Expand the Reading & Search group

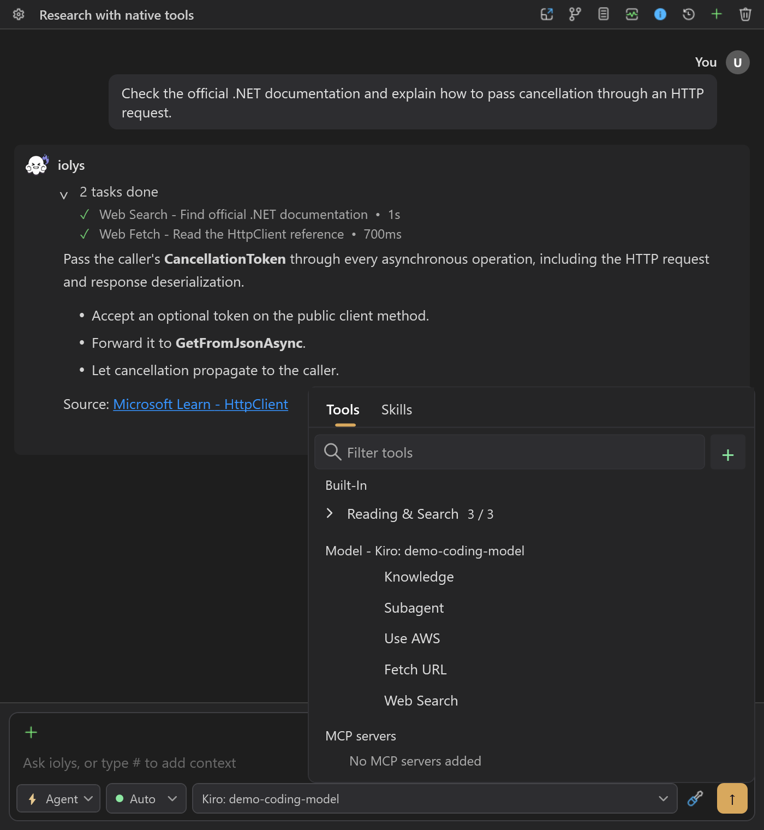330,513
